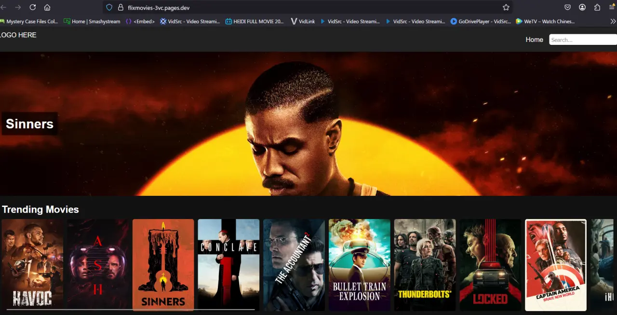Click the trending row horizontal scrollbar
The width and height of the screenshot is (617, 315).
(131, 309)
